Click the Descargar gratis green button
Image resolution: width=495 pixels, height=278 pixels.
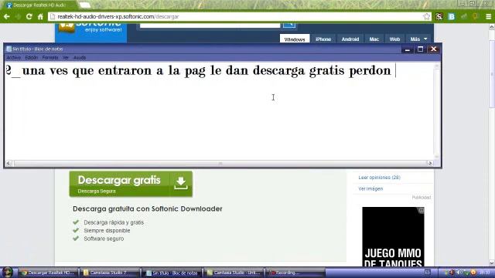coord(131,184)
